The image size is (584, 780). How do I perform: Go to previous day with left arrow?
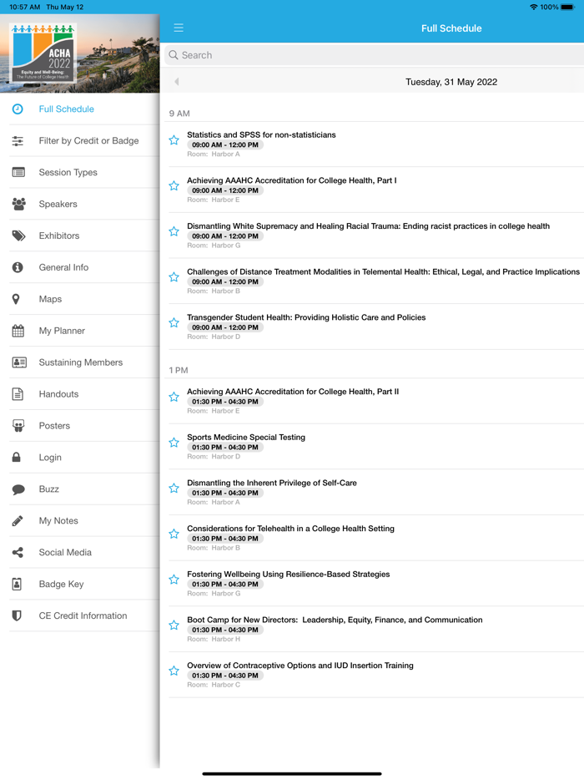click(176, 82)
